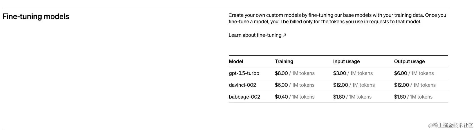Click the $8.00 training price for gpt-3.5-turbo
The image size is (475, 130).
(x=281, y=73)
